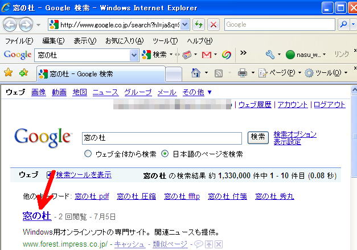Screen dimensions: 357x250
Task: Stop loading with the red X icon
Action: point(214,24)
